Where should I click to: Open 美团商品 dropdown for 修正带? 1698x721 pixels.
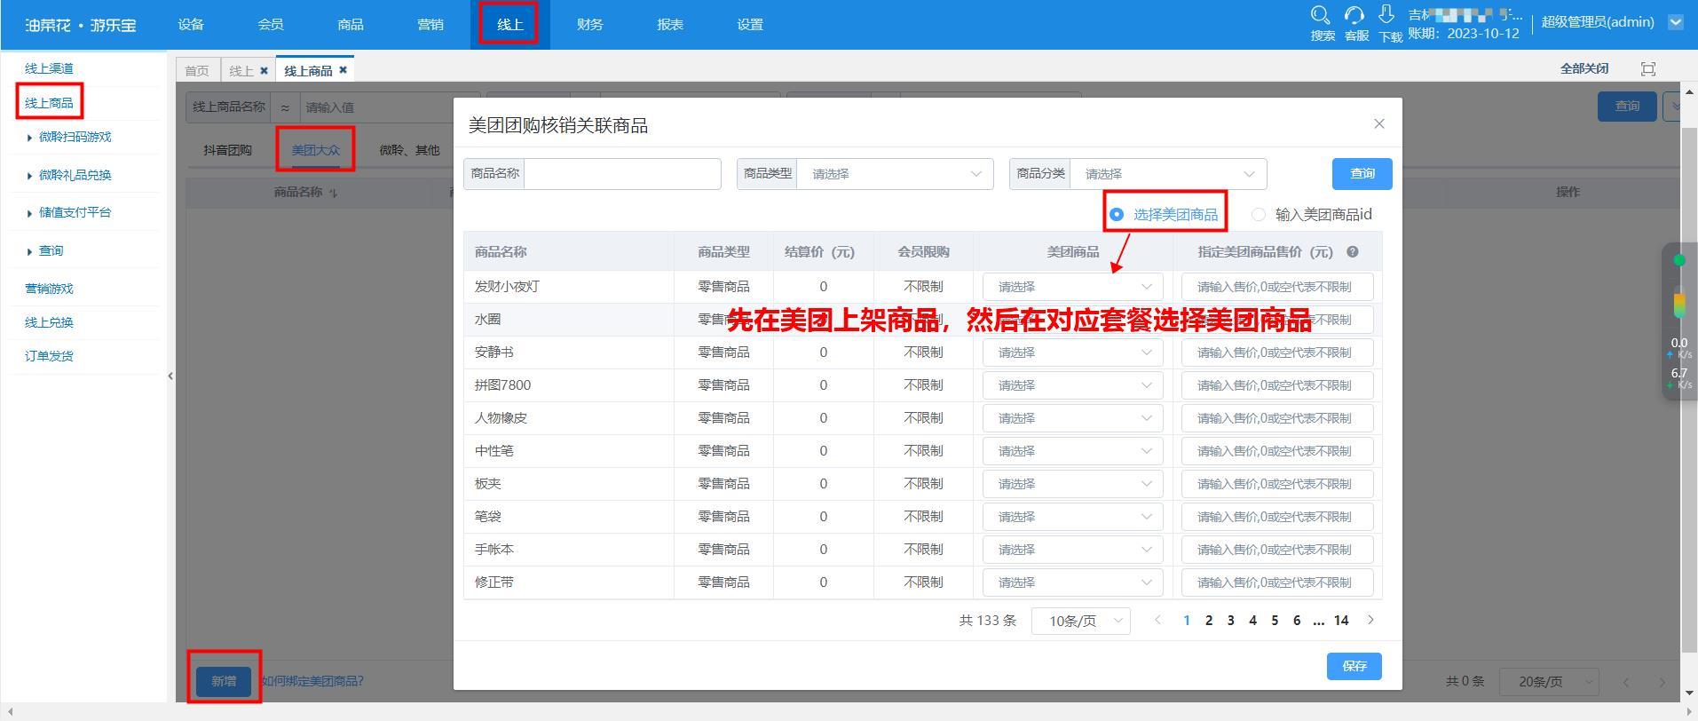pyautogui.click(x=1072, y=582)
